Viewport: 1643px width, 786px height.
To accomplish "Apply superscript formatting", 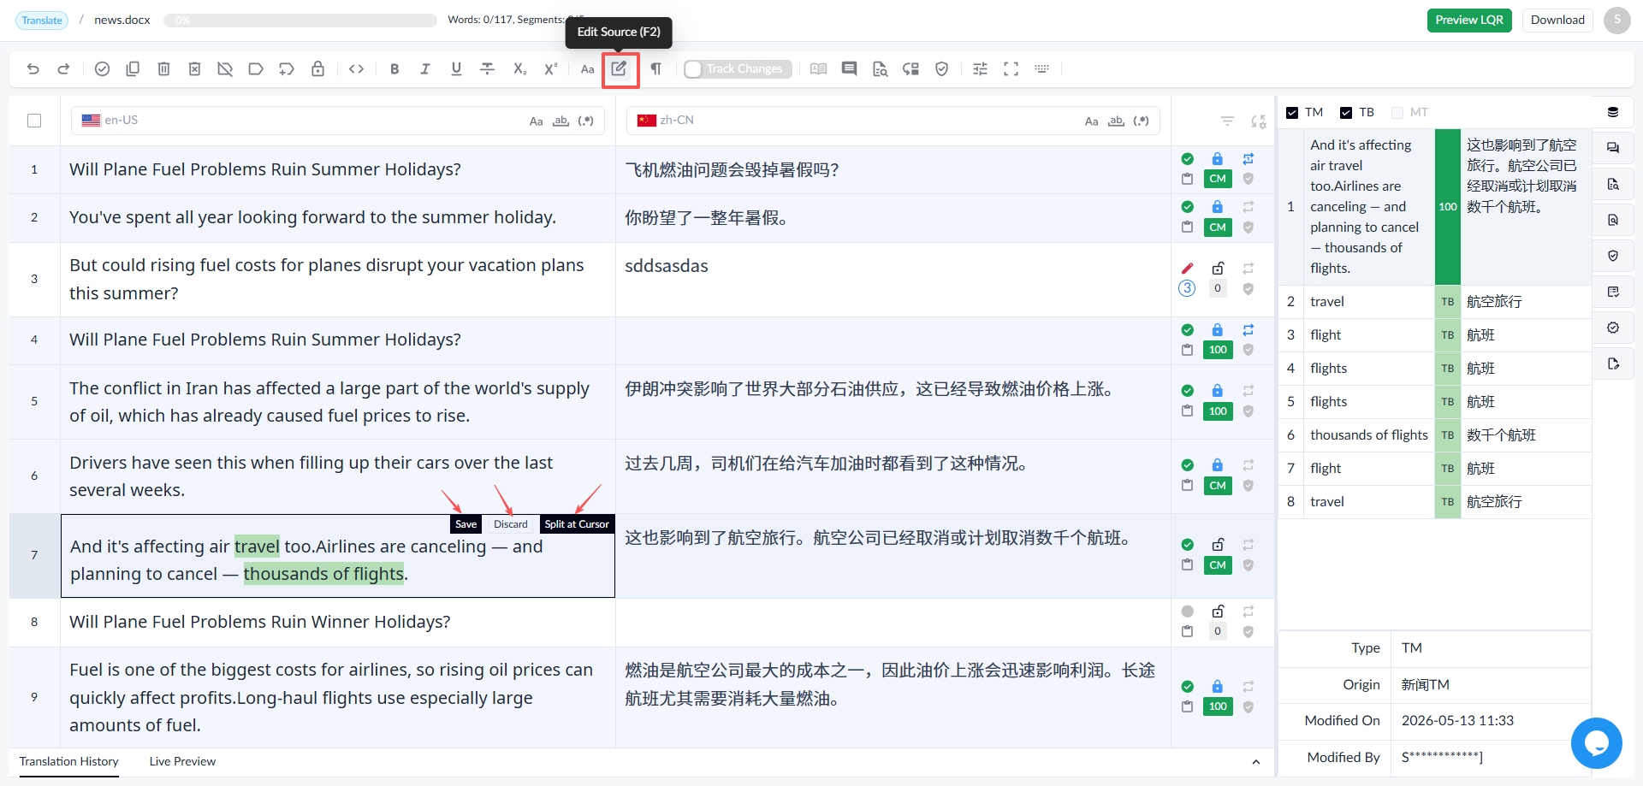I will (x=550, y=69).
